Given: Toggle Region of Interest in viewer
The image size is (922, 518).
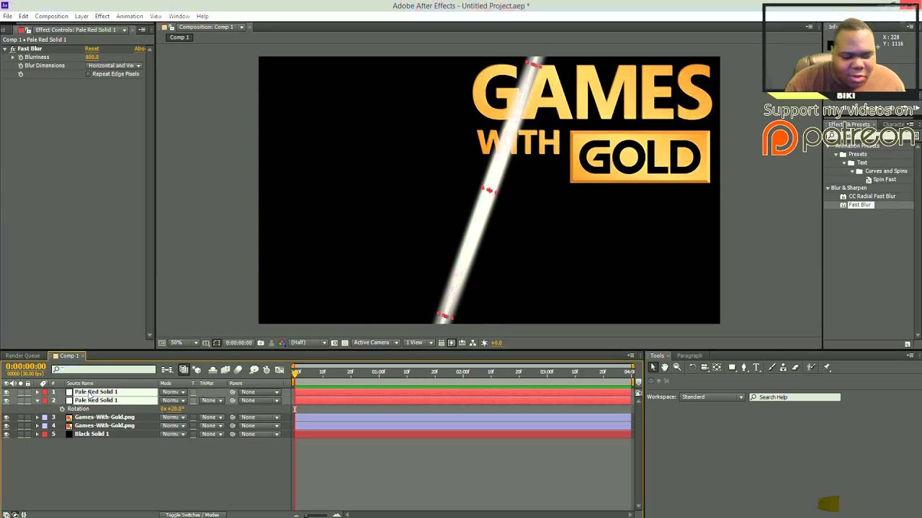Looking at the screenshot, I should pos(334,342).
